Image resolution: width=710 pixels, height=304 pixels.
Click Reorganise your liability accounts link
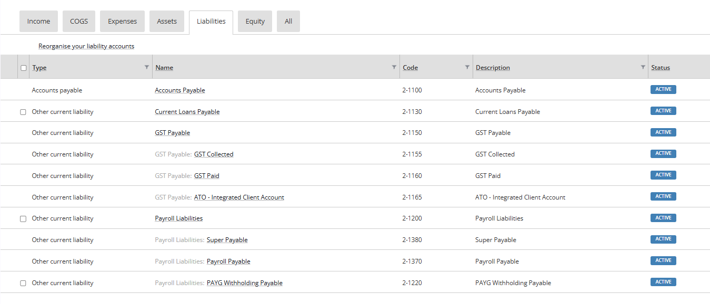pos(86,46)
